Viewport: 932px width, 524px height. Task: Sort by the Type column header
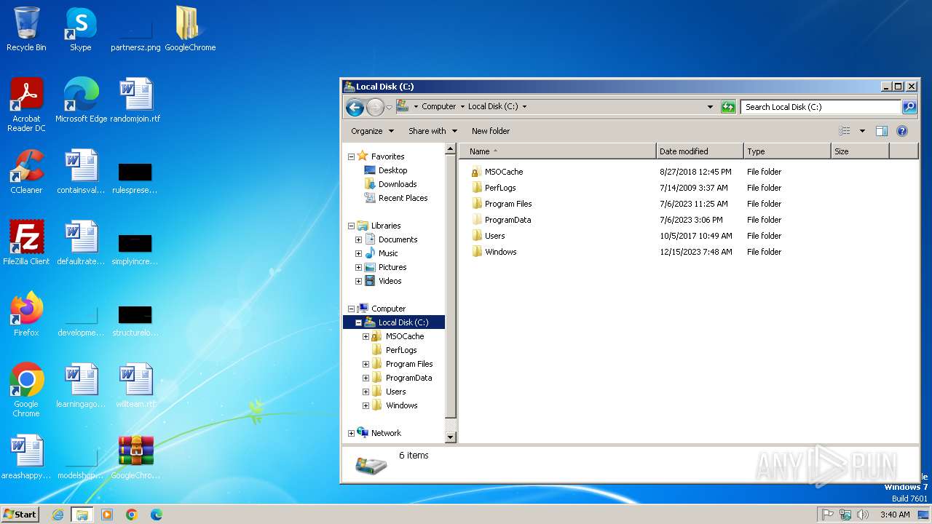click(x=787, y=151)
